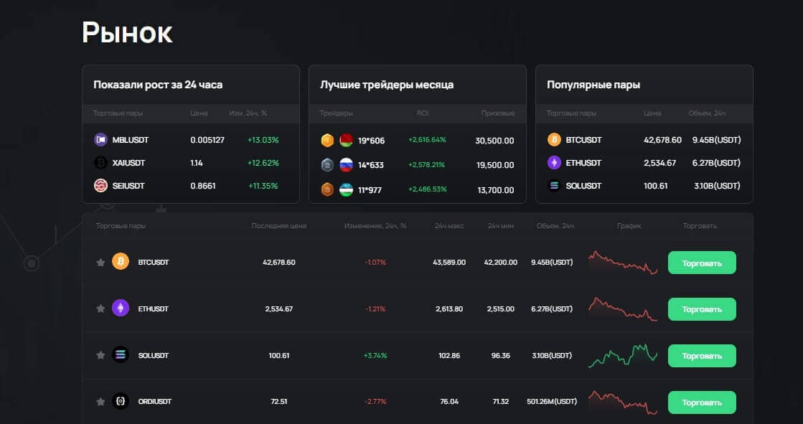The width and height of the screenshot is (803, 424).
Task: Favorite BTCUSDT with the star toggle
Action: tap(100, 263)
